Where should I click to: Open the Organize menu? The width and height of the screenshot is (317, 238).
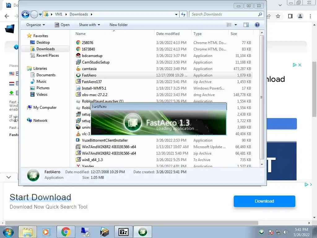pos(36,25)
